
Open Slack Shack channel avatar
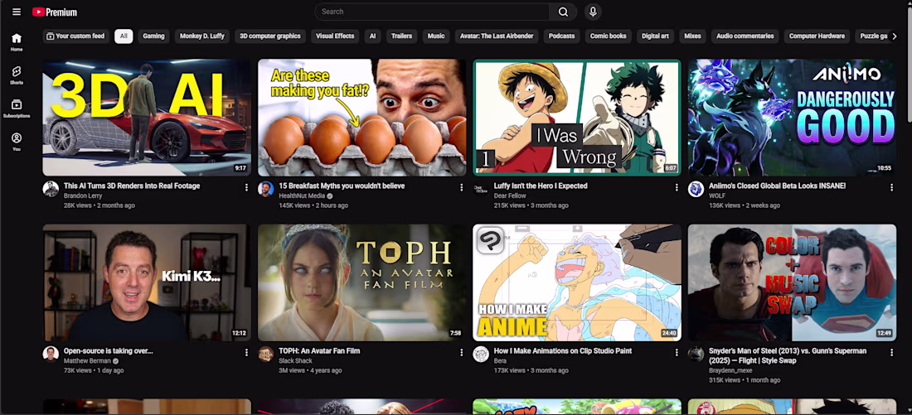point(266,354)
